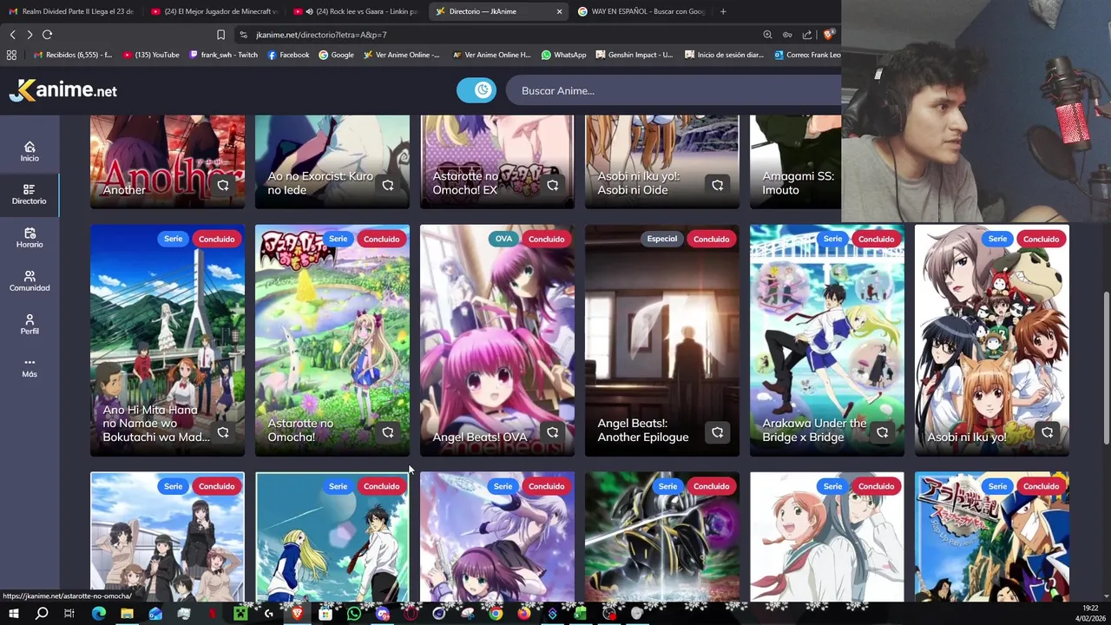Click the OVA tag on Angel Beats! OVA
Screen dimensions: 1111x625
[x=503, y=239]
